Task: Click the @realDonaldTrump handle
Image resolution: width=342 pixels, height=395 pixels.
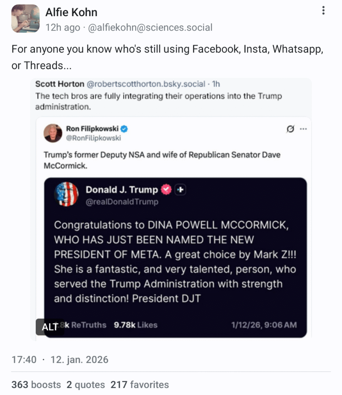Action: point(122,202)
